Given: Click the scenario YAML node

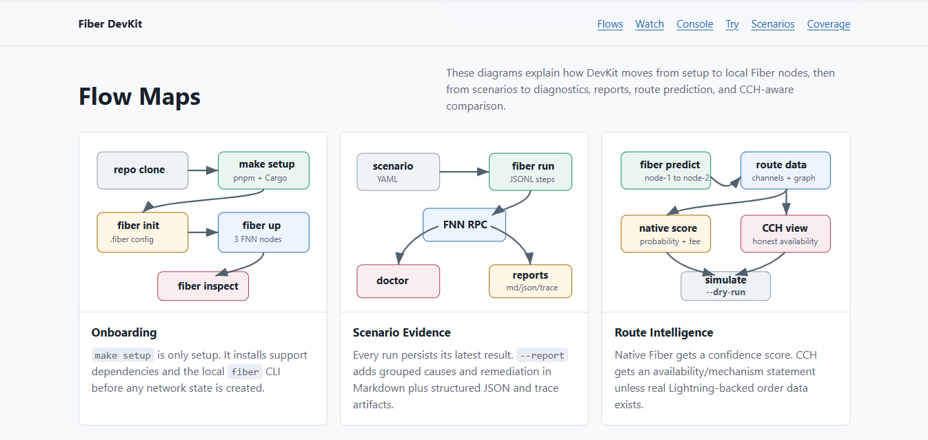Looking at the screenshot, I should click(x=399, y=172).
